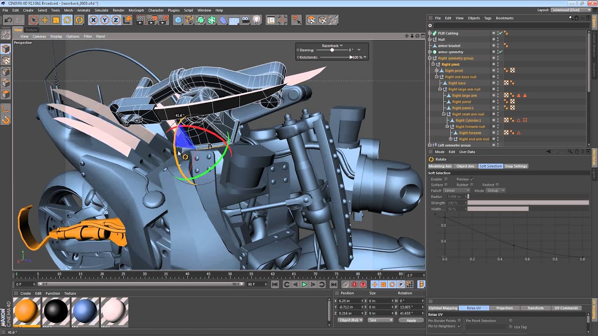The height and width of the screenshot is (336, 598).
Task: Click the Apply button in coordinates
Action: click(411, 320)
